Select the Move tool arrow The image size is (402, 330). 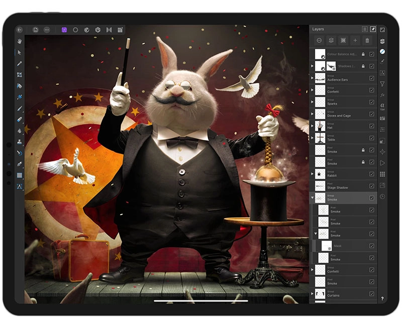[20, 52]
